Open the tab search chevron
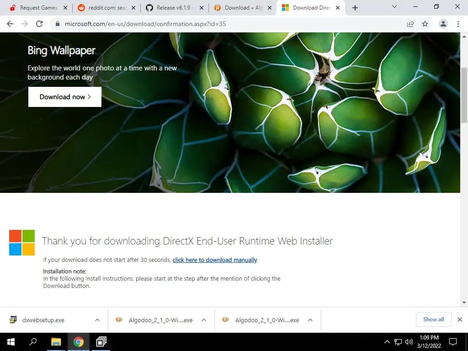Image resolution: width=468 pixels, height=351 pixels. click(394, 6)
